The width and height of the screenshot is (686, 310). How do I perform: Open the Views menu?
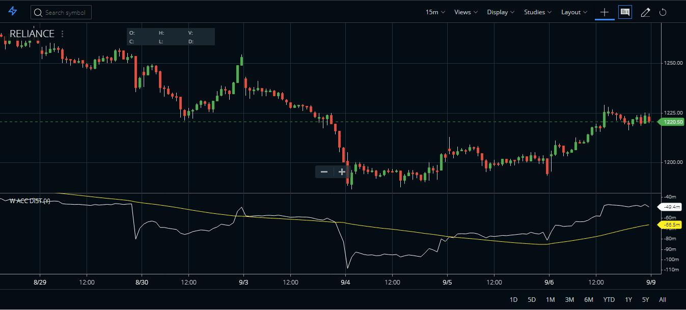pos(465,12)
